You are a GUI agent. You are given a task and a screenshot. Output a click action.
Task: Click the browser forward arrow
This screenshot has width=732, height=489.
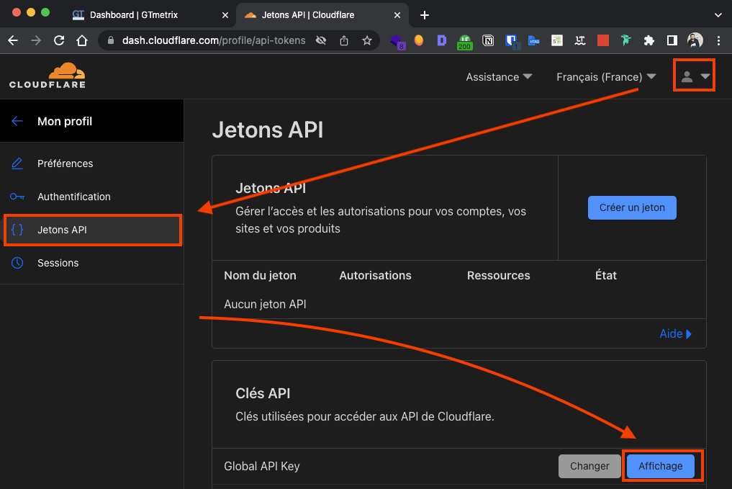(36, 40)
